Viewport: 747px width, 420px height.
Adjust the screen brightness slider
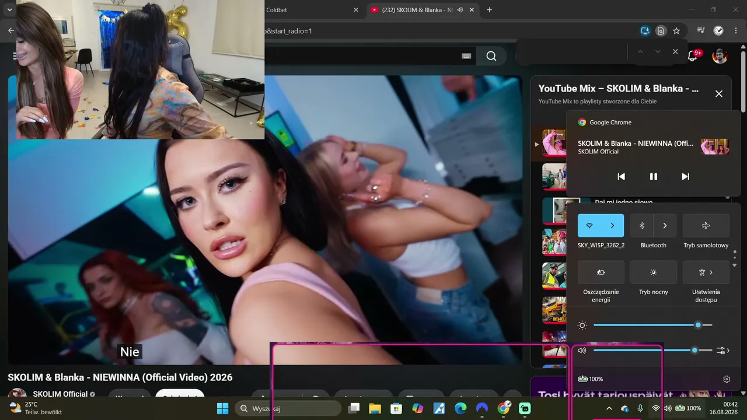tap(653, 325)
